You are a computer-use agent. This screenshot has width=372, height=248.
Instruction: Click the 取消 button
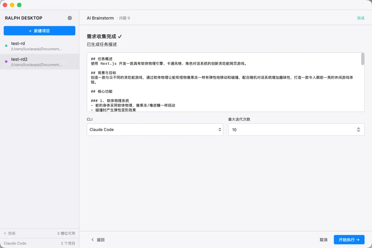point(323,240)
